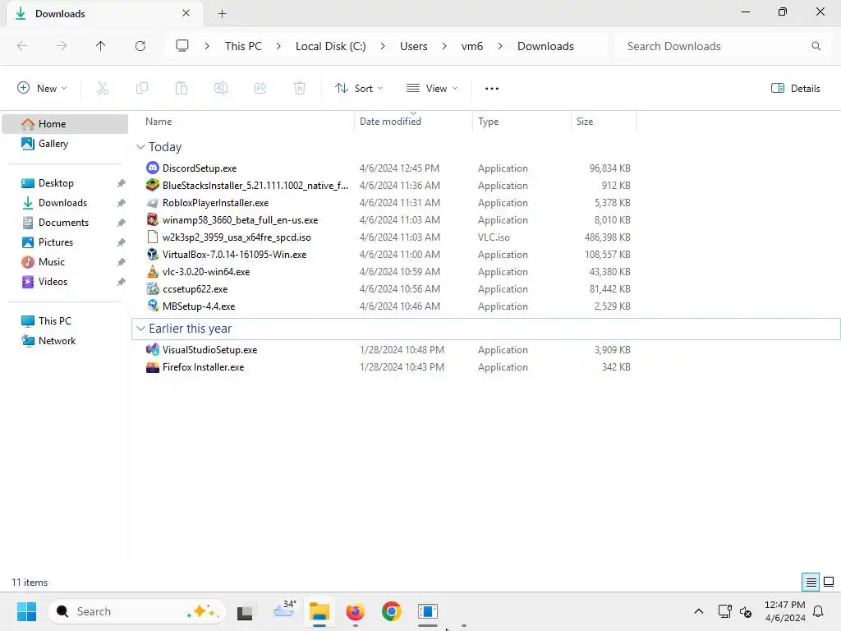Navigate back with the left arrow
Image resolution: width=841 pixels, height=631 pixels.
tap(22, 46)
